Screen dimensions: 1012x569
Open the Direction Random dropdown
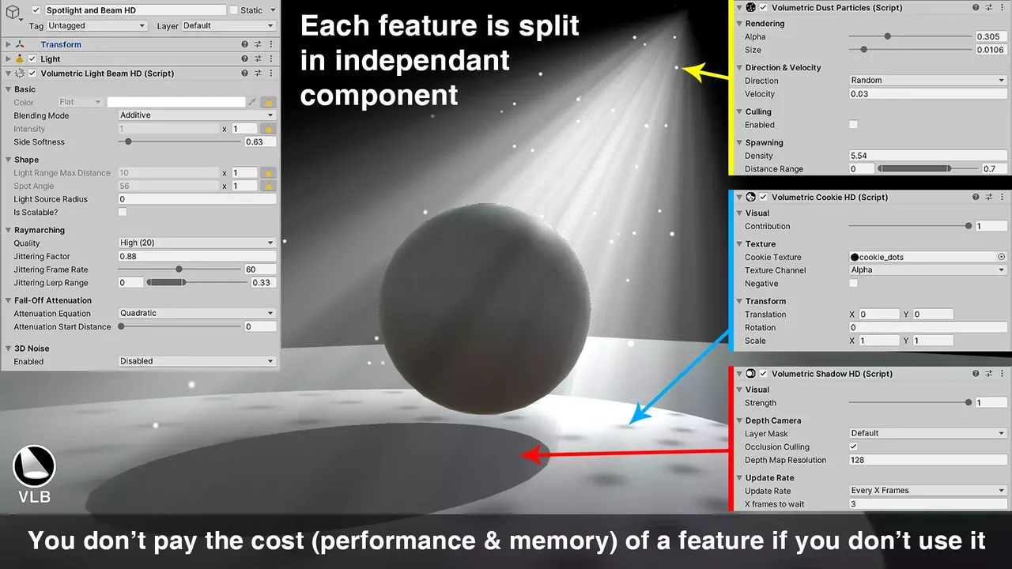pyautogui.click(x=928, y=80)
